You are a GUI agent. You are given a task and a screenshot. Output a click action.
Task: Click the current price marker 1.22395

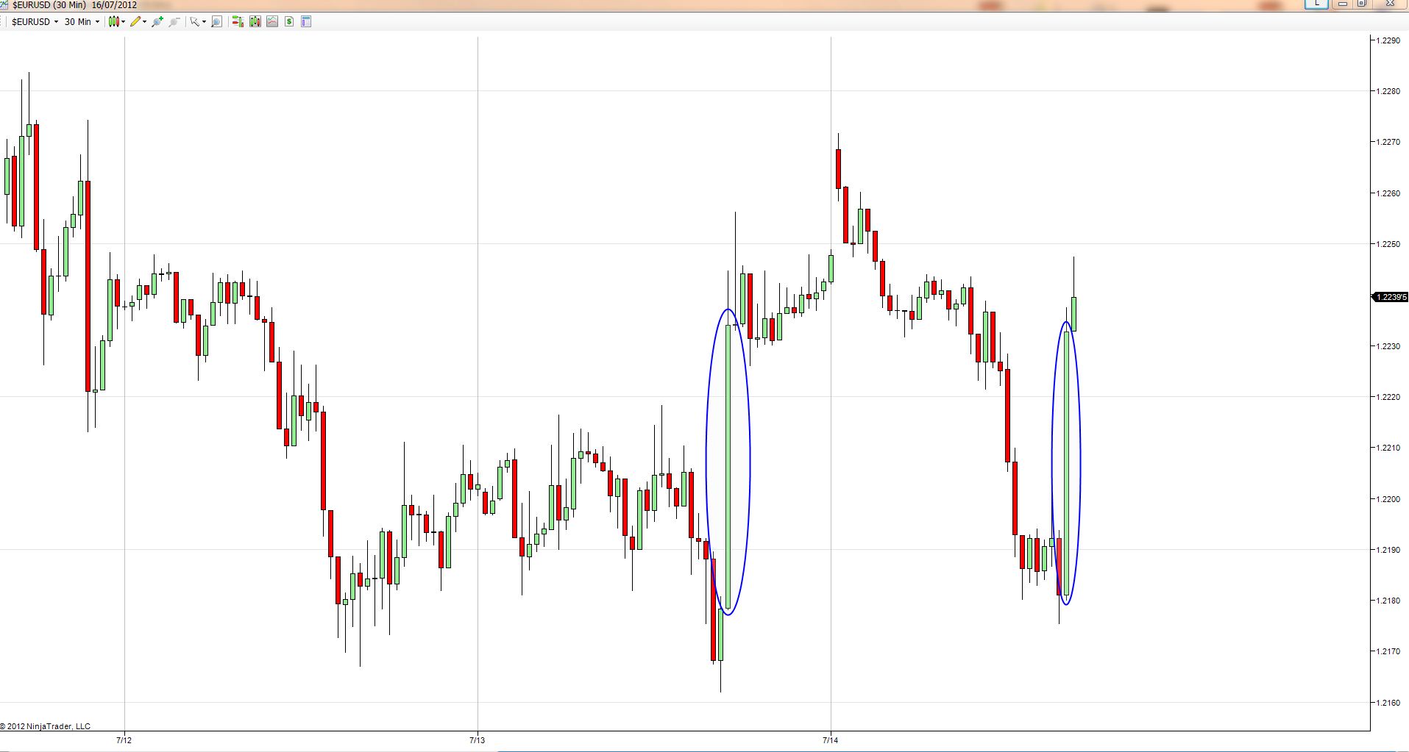[x=1391, y=297]
